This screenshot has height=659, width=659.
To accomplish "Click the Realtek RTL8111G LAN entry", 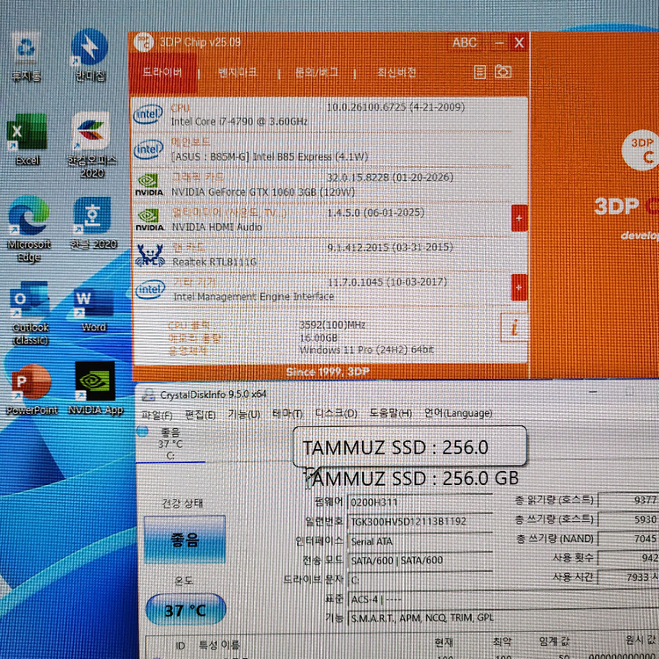I will 214,262.
